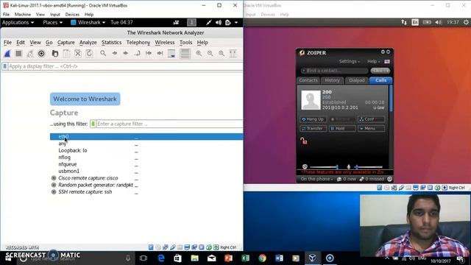
Task: Expand the Kali Places dropdown
Action: pos(52,23)
